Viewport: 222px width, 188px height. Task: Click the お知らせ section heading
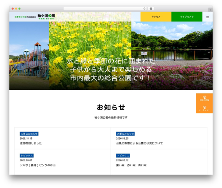click(x=111, y=108)
